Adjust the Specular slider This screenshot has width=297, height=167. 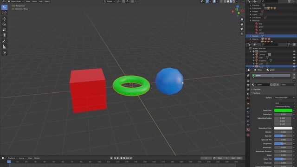pyautogui.click(x=283, y=136)
